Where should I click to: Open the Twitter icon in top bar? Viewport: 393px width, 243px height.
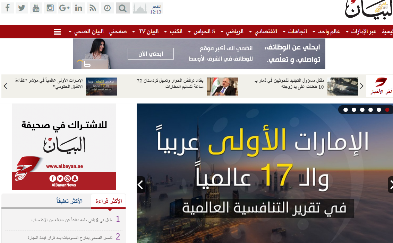[22, 8]
